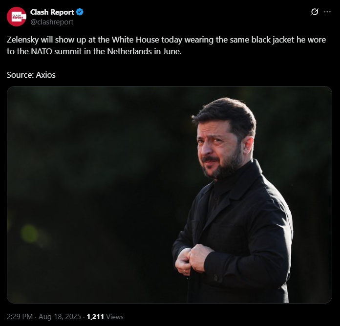The image size is (340, 326).
Task: Open the 1,211 view count
Action: tap(95, 317)
